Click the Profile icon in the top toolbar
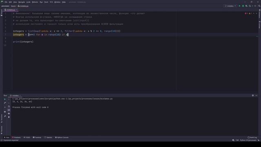The height and width of the screenshot is (147, 261). [x=250, y=6]
